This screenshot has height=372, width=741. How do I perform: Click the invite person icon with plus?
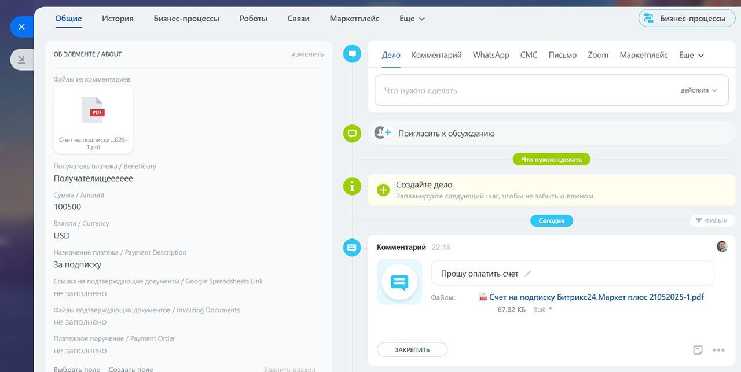tap(383, 133)
